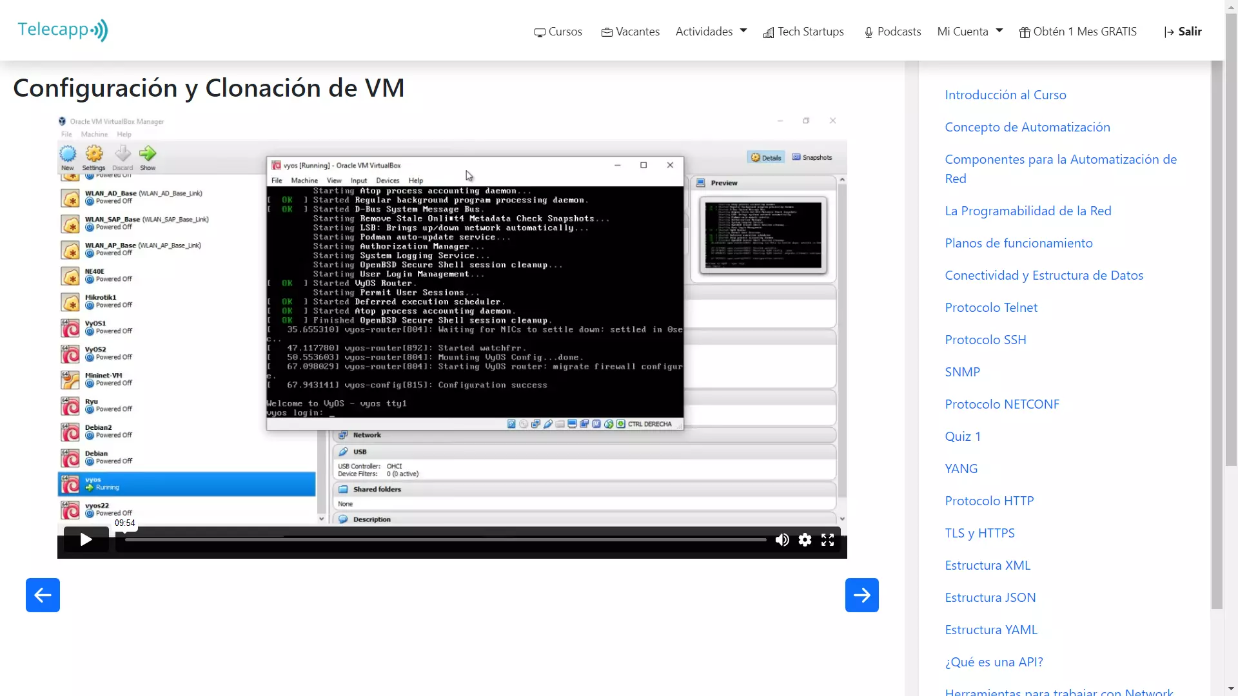
Task: Open Protocolo SSH lesson
Action: [x=985, y=340]
